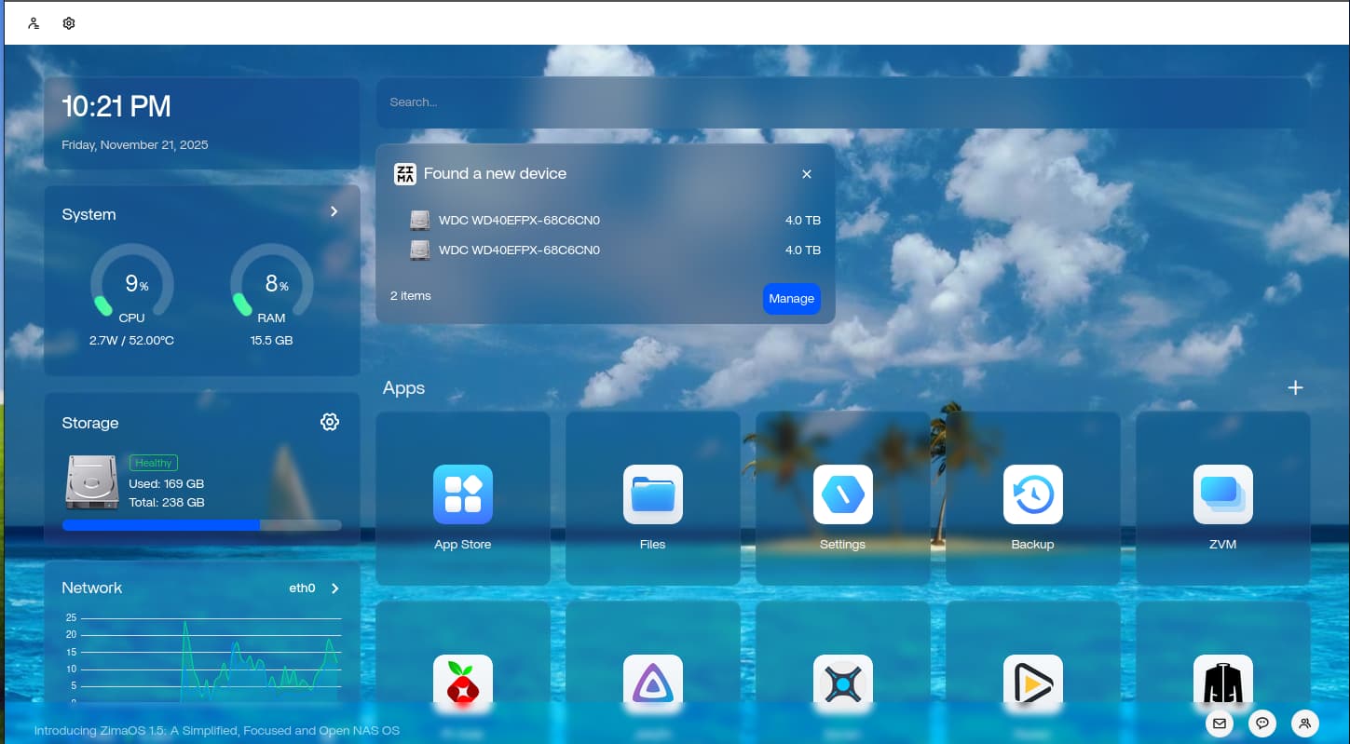Click the plus icon beside Apps
This screenshot has height=744, width=1350.
(1295, 387)
